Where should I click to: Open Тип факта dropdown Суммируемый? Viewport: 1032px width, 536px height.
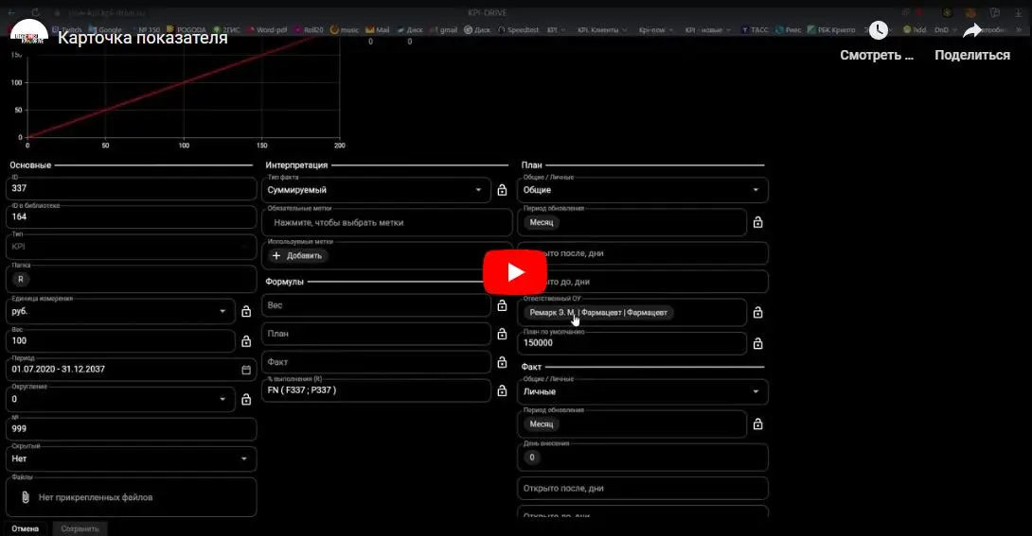click(x=377, y=190)
